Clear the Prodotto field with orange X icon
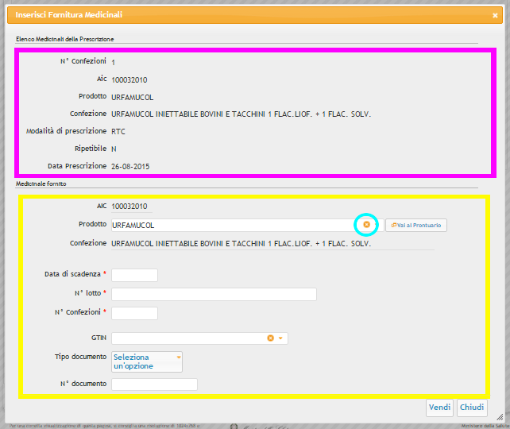The height and width of the screenshot is (429, 510). (366, 224)
